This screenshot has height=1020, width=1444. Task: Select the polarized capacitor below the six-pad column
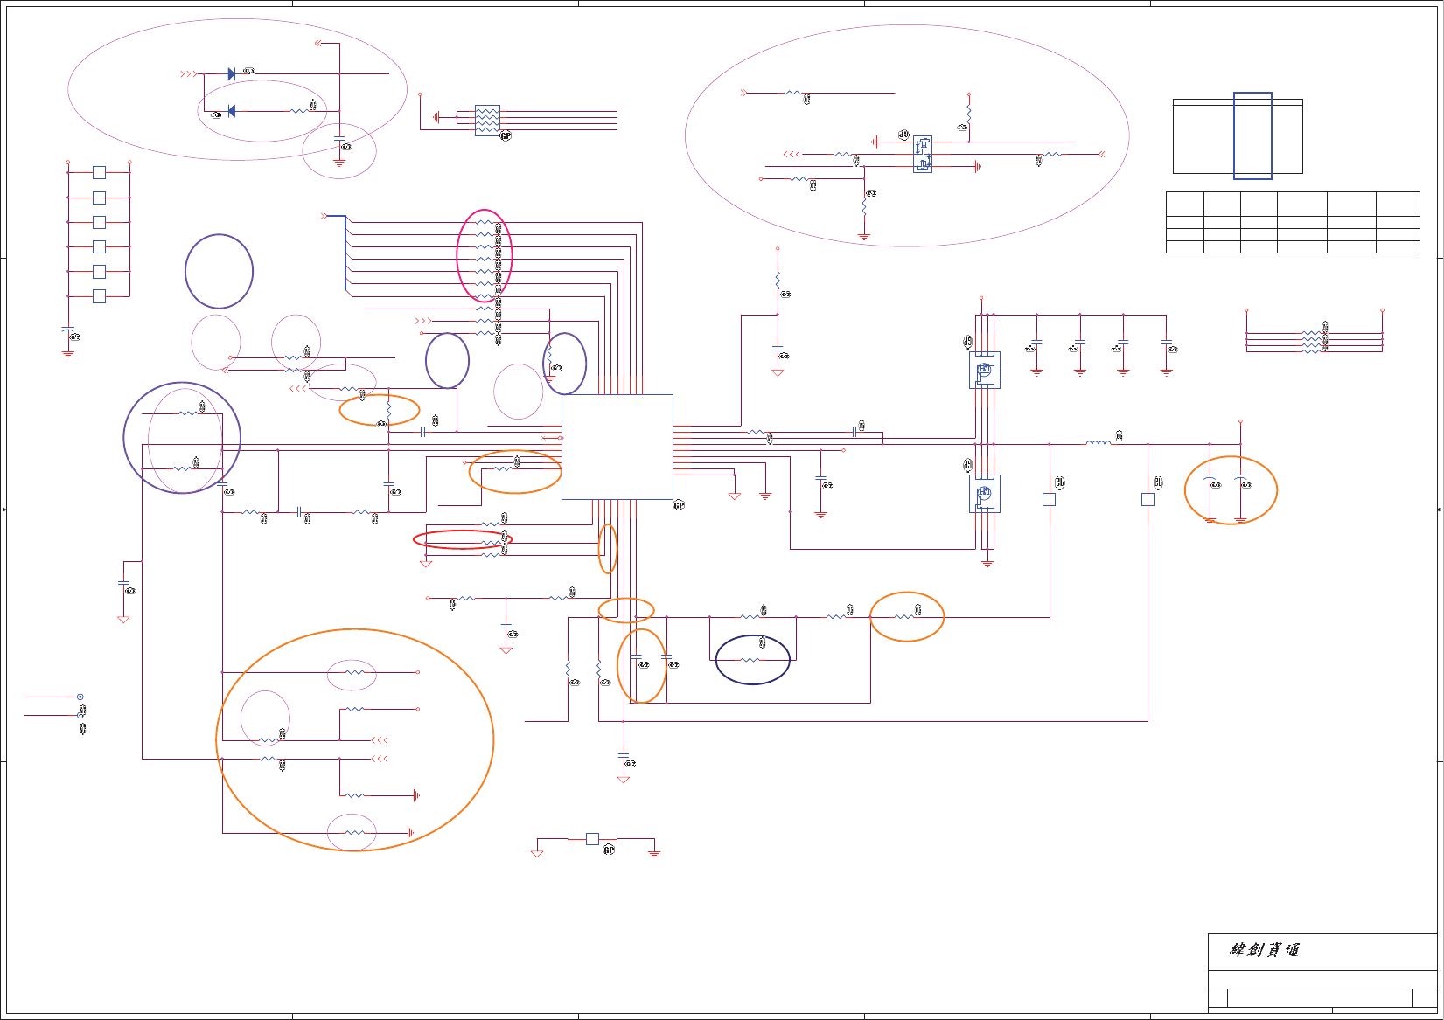(x=68, y=330)
